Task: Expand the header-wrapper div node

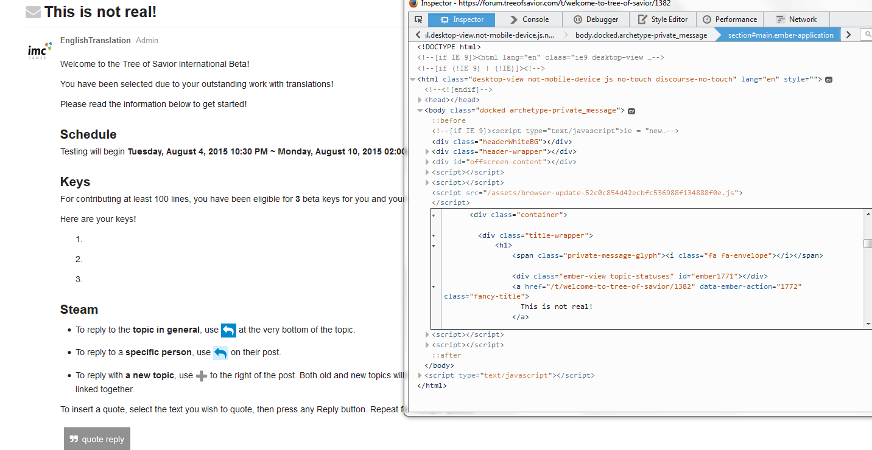Action: 427,152
